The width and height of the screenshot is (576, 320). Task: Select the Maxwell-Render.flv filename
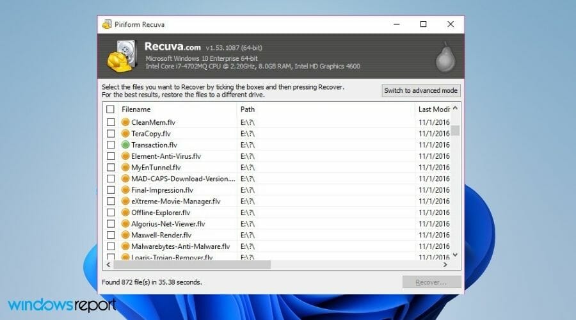(161, 235)
